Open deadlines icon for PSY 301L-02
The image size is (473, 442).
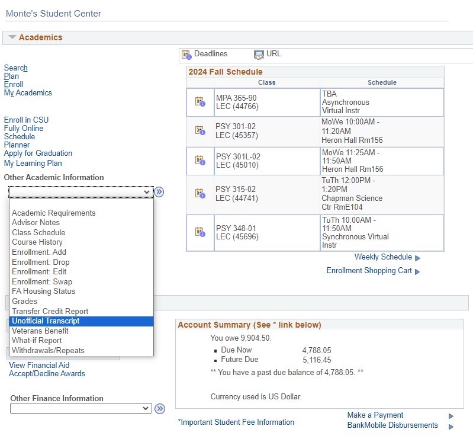200,161
